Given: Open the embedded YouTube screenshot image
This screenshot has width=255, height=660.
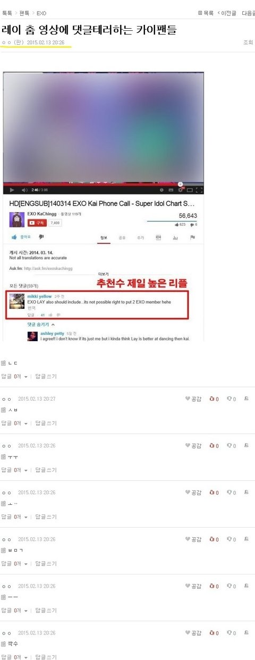Looking at the screenshot, I should point(104,205).
